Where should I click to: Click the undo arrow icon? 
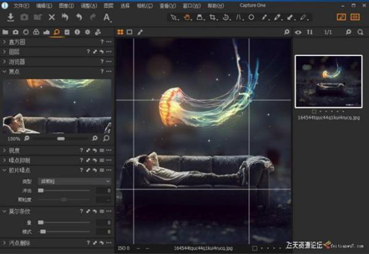pos(79,17)
